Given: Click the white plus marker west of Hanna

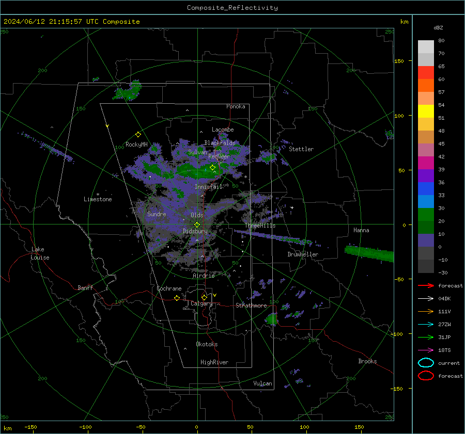Looking at the screenshot, I should [x=292, y=207].
